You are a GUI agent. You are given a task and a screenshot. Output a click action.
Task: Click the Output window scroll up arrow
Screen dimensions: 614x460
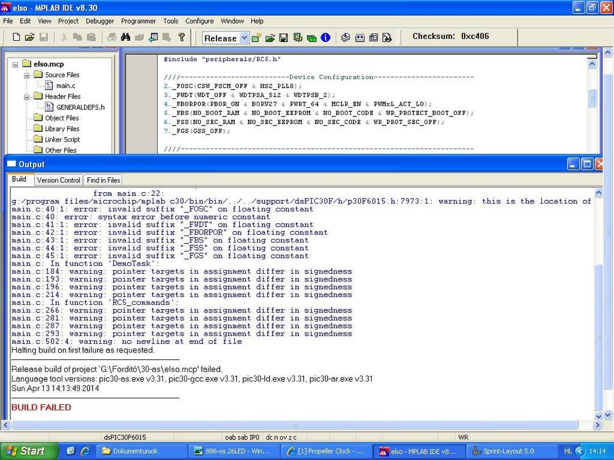click(x=598, y=193)
